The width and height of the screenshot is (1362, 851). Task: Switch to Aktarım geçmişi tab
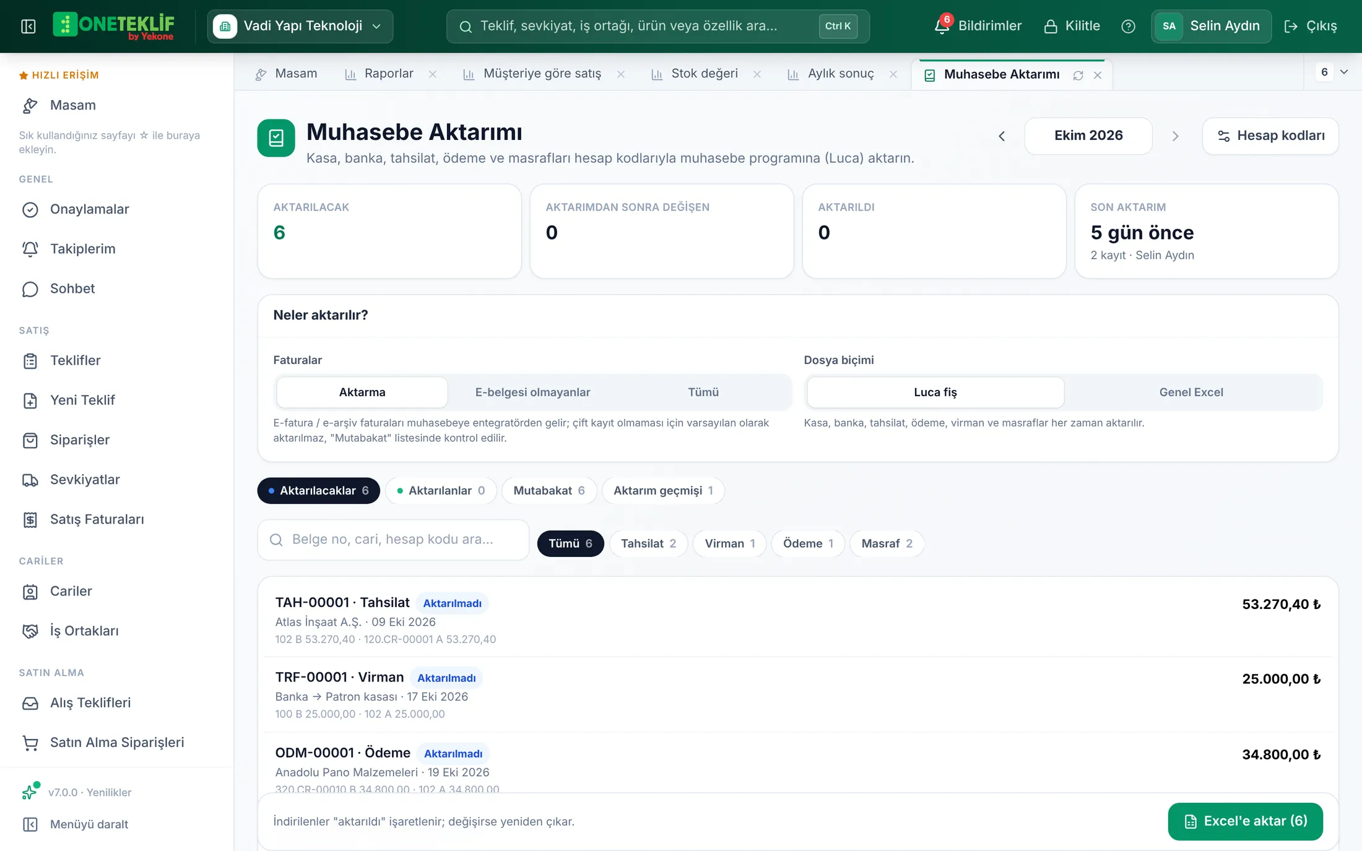click(663, 491)
